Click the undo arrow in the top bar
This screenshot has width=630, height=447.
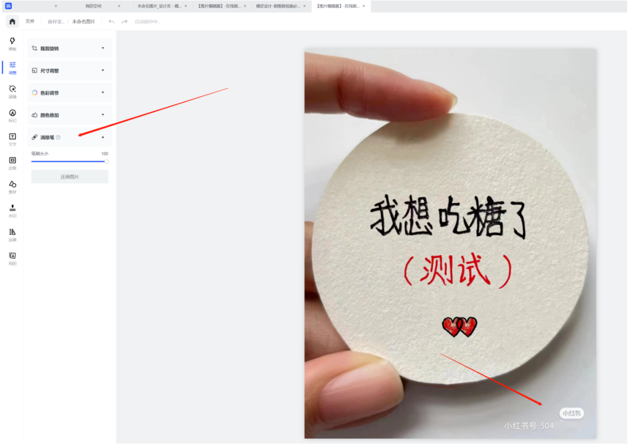point(111,21)
